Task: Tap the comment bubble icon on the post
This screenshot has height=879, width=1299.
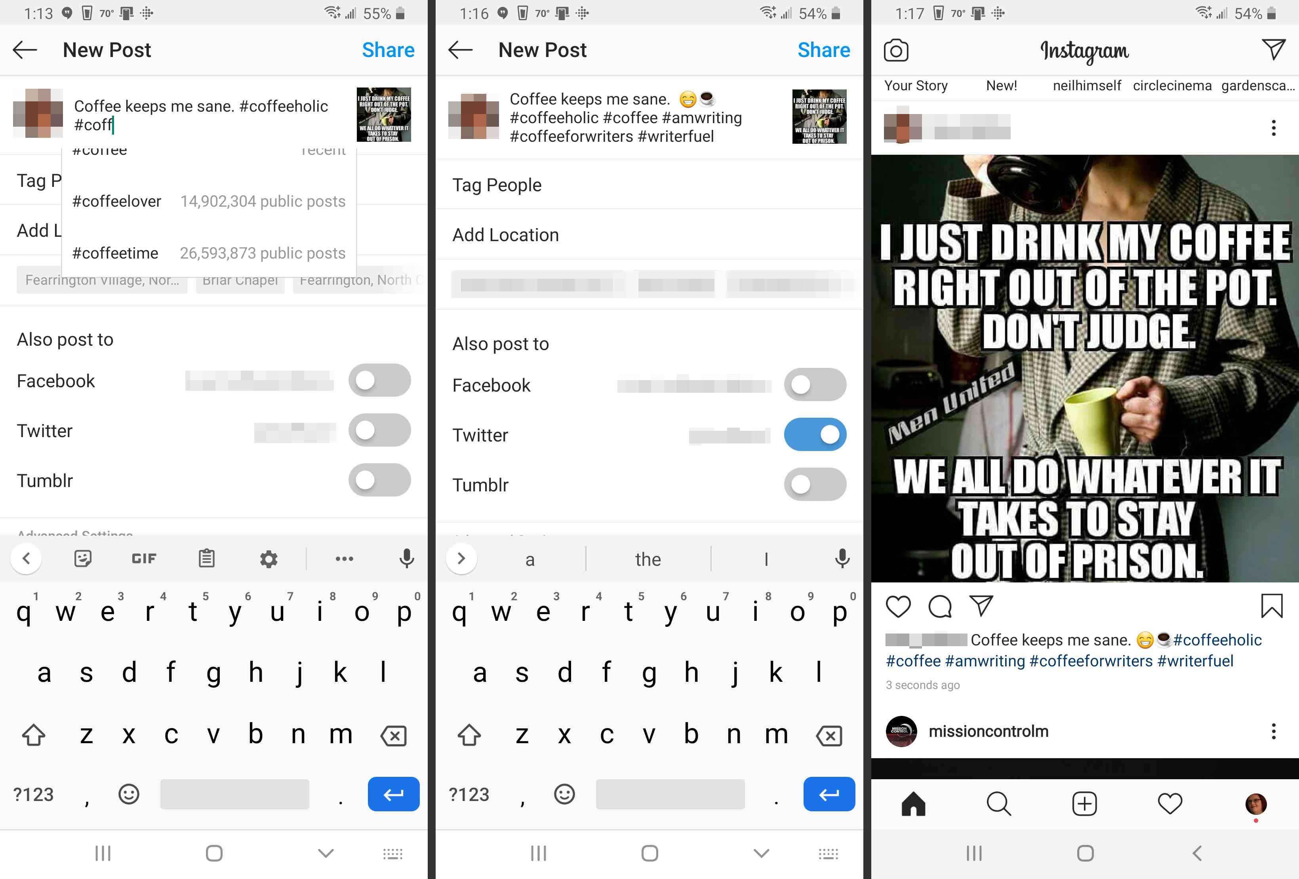Action: coord(939,607)
